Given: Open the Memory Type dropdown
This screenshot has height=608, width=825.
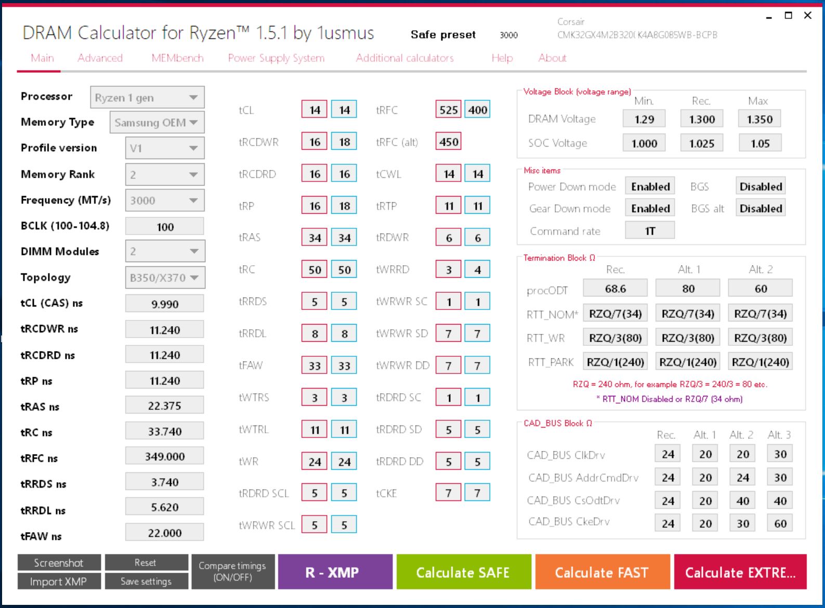Looking at the screenshot, I should click(x=157, y=123).
